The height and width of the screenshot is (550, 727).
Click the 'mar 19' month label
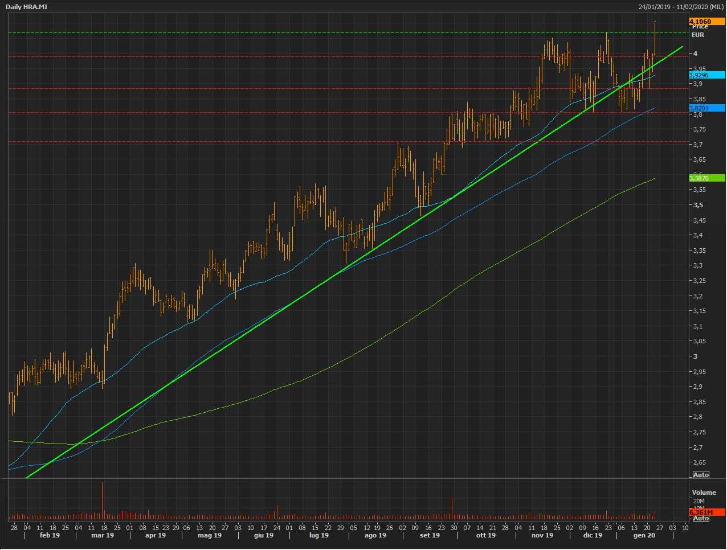[103, 535]
